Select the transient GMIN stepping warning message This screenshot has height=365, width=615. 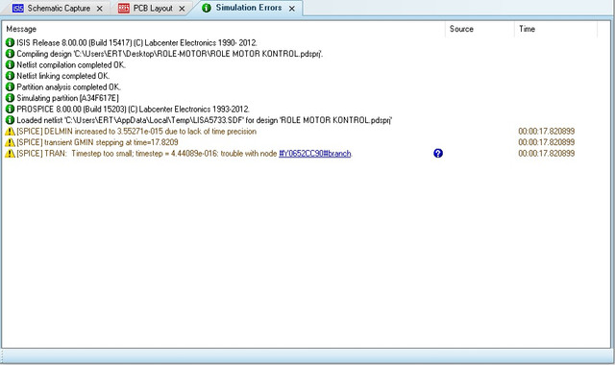[97, 142]
